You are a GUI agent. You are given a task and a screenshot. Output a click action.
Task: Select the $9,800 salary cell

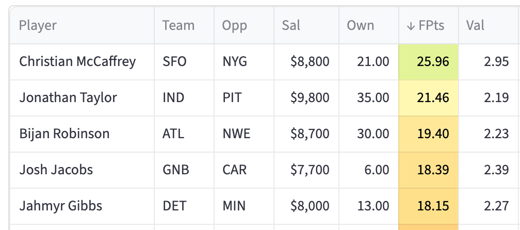coord(310,97)
